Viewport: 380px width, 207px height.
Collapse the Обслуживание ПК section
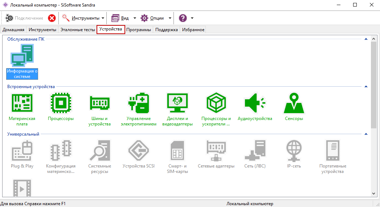(366, 39)
